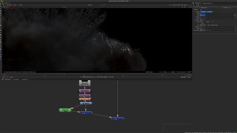
Task: Select the dark blue merge node beside the Roto node
Action: pyautogui.click(x=86, y=112)
